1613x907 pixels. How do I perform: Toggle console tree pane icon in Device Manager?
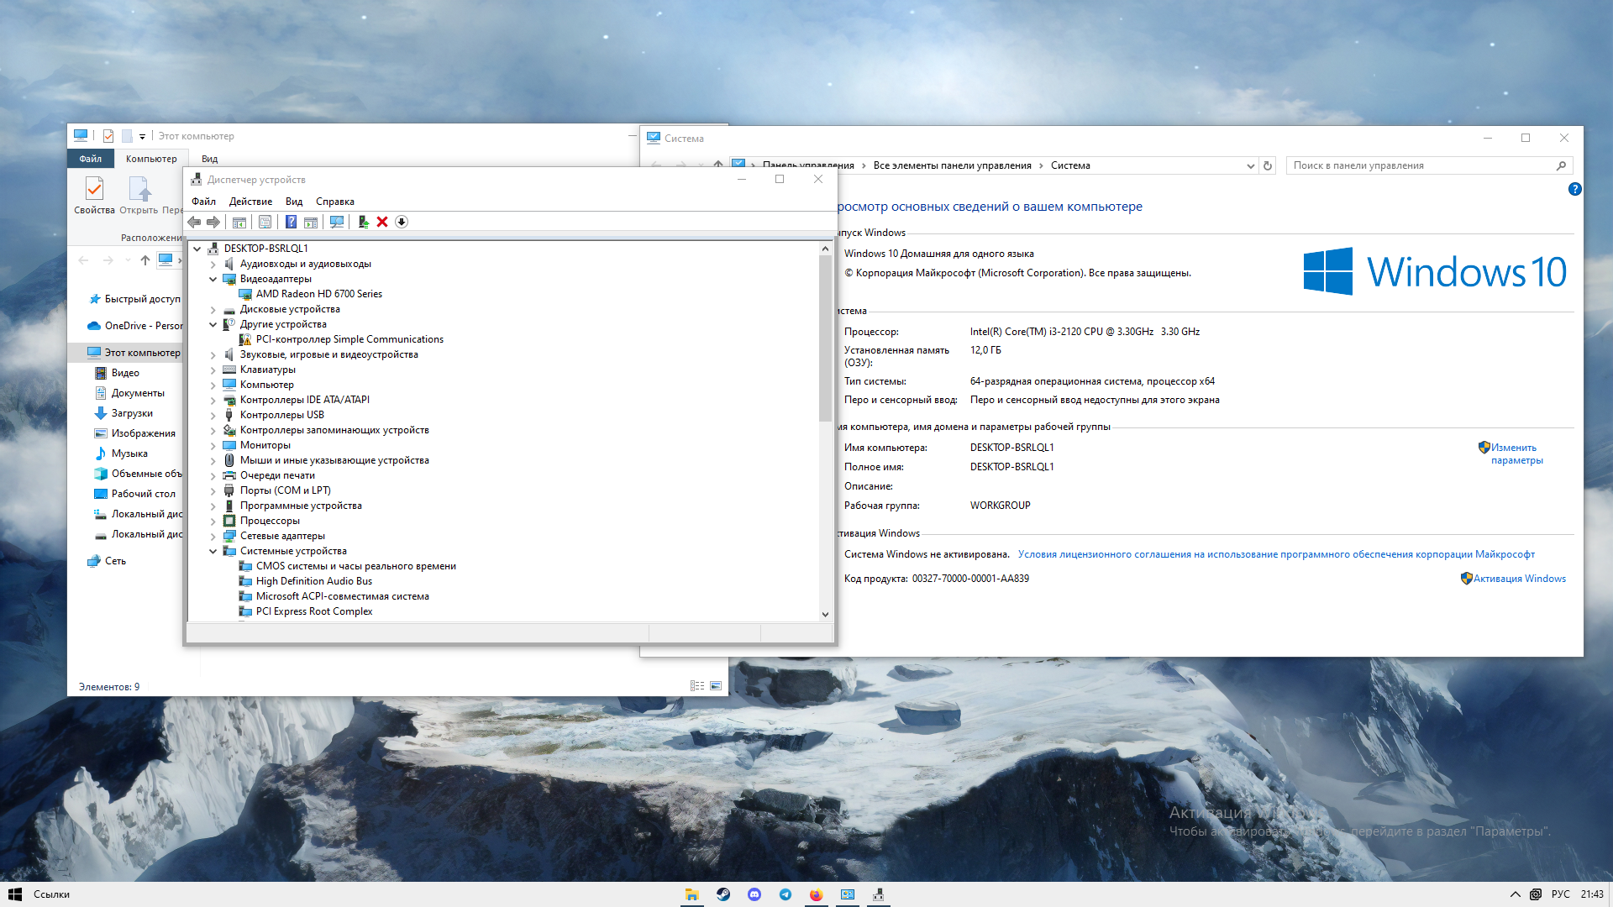coord(239,222)
